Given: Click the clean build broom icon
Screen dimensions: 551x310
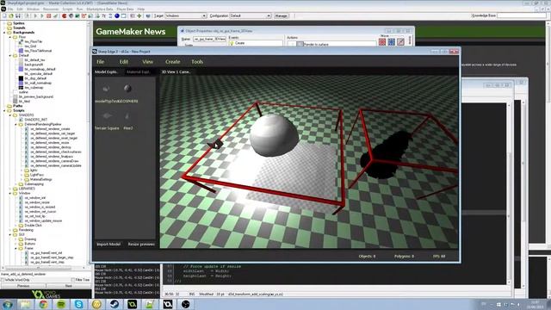Looking at the screenshot, I should [x=55, y=15].
